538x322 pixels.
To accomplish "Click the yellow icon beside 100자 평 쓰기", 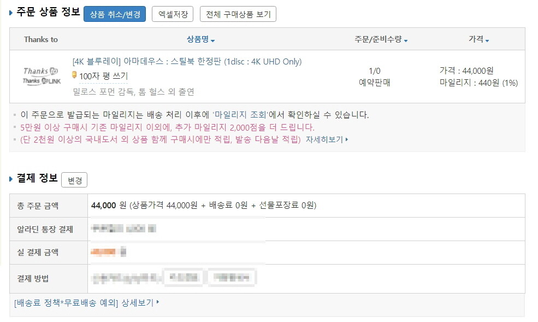I will tap(75, 75).
